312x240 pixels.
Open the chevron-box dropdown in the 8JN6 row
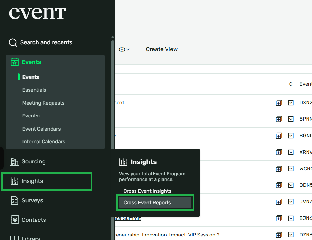291,218
